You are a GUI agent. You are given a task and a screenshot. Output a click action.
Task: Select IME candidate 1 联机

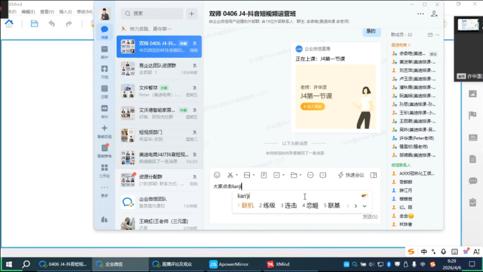click(x=246, y=206)
